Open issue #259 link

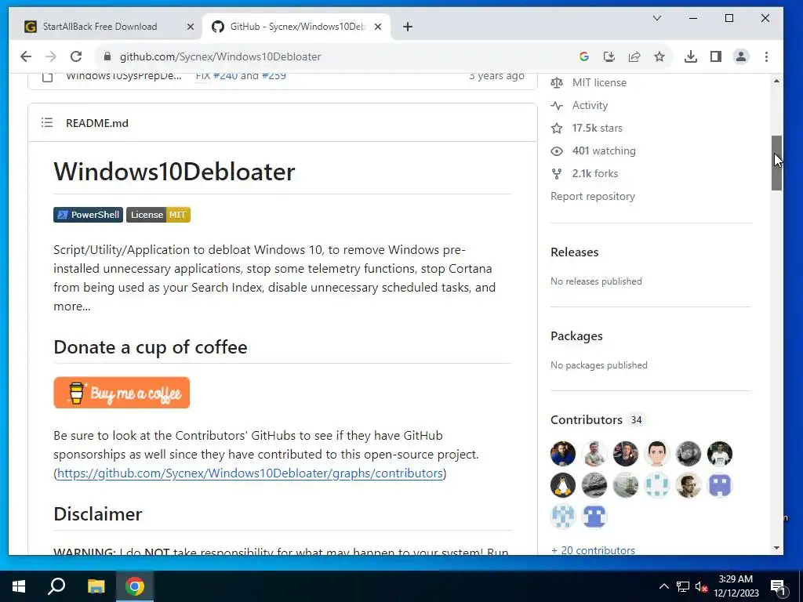274,76
